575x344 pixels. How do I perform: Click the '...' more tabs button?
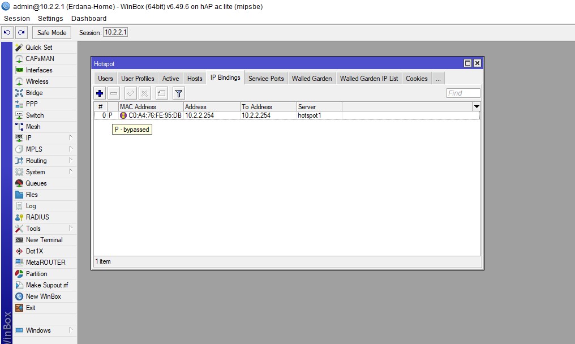click(438, 79)
